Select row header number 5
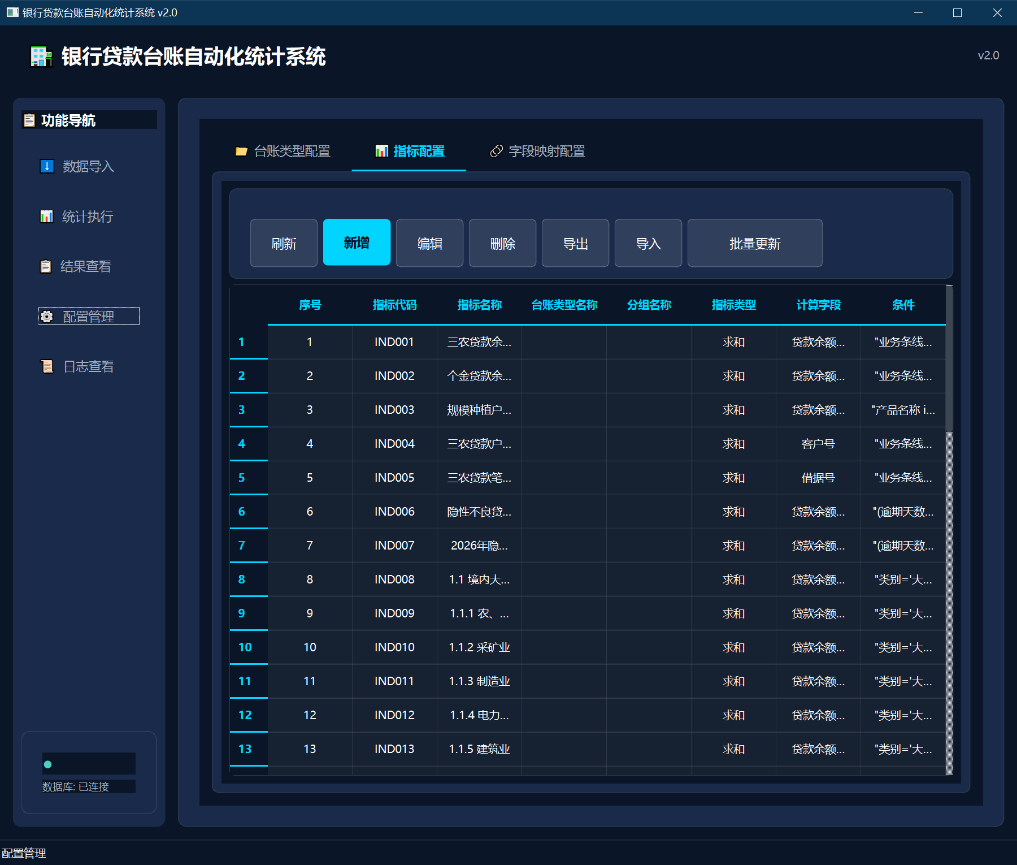The width and height of the screenshot is (1017, 865). (242, 478)
